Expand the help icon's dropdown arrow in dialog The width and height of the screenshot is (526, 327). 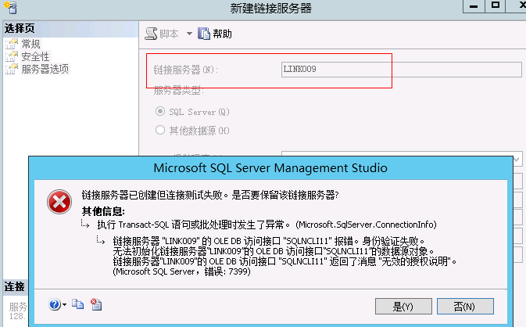click(64, 305)
